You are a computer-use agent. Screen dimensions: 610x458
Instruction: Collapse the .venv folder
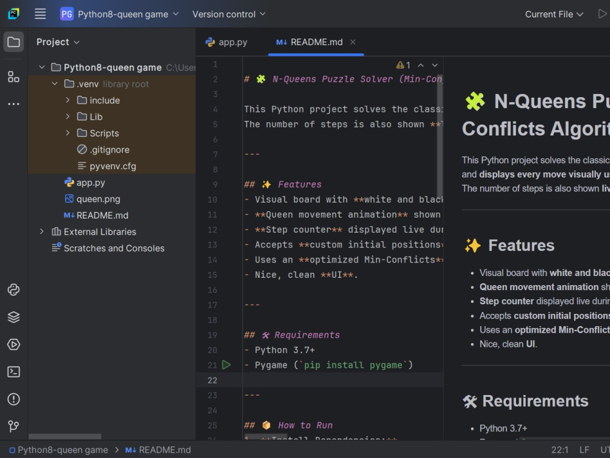tap(55, 84)
